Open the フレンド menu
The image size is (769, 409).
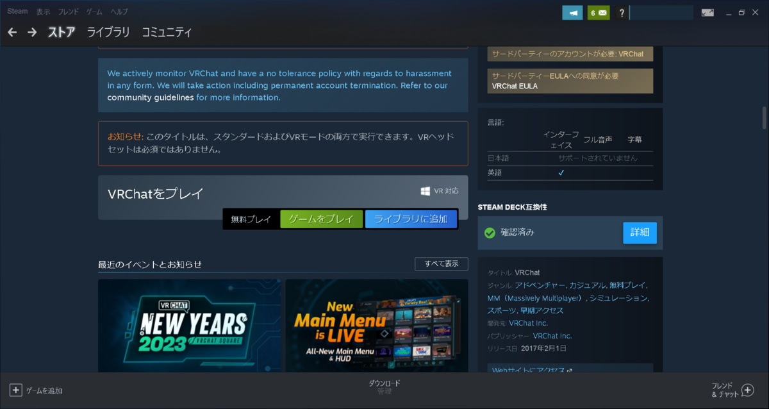pyautogui.click(x=69, y=12)
